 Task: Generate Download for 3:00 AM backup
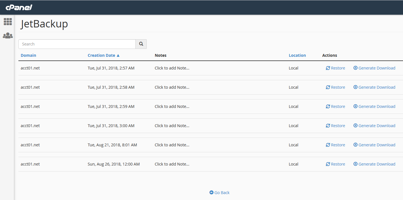[374, 126]
